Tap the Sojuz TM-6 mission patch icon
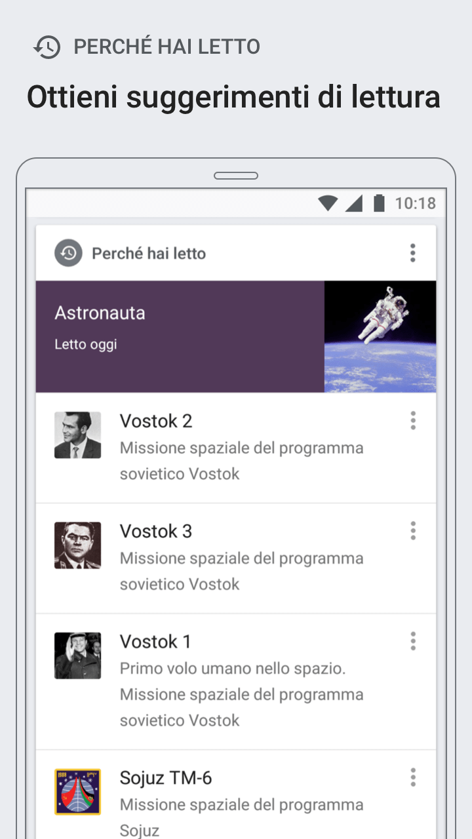This screenshot has height=839, width=472. pos(77,791)
